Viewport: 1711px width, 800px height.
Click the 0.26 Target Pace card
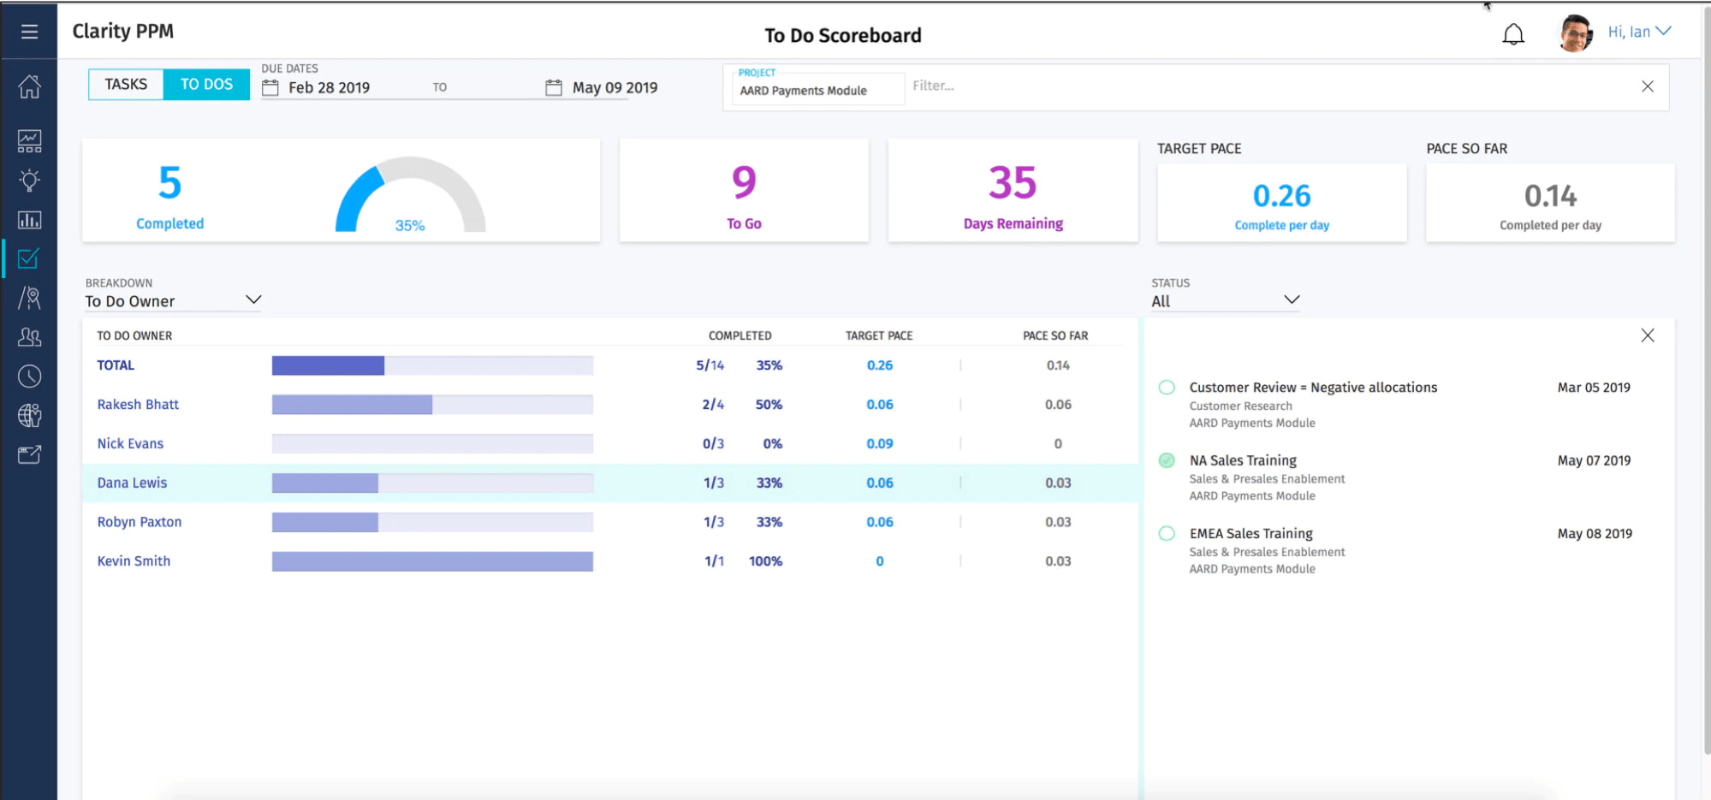point(1281,203)
